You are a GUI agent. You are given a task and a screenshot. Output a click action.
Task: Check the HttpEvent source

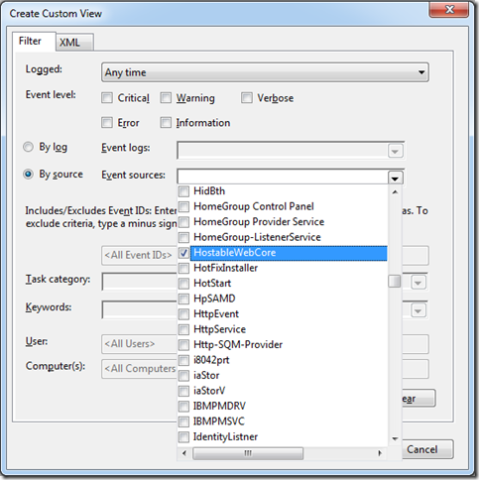[183, 314]
